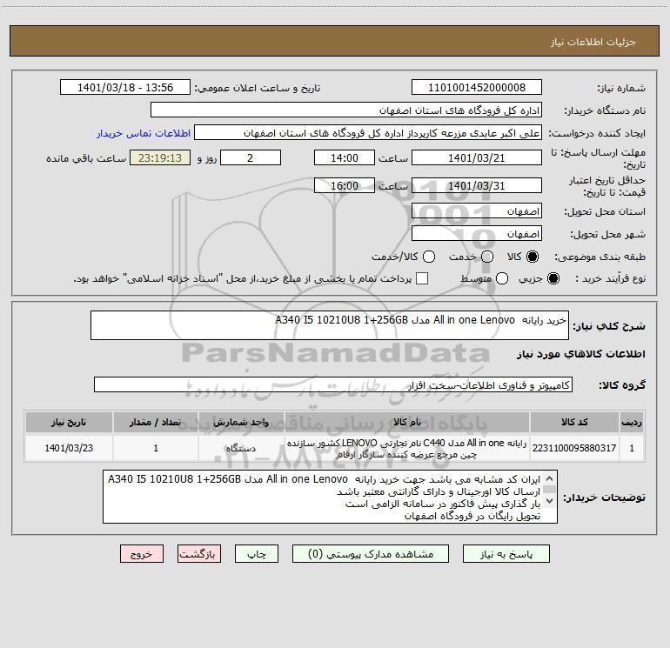Click the نام کالا column header

tap(407, 422)
